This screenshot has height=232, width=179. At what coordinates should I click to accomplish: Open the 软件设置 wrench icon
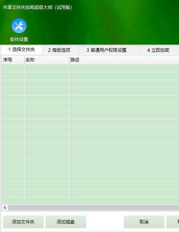pos(19,26)
